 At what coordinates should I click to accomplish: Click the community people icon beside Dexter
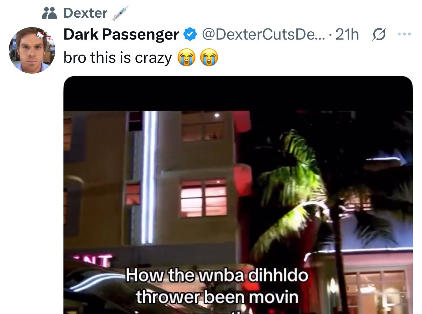(x=49, y=13)
